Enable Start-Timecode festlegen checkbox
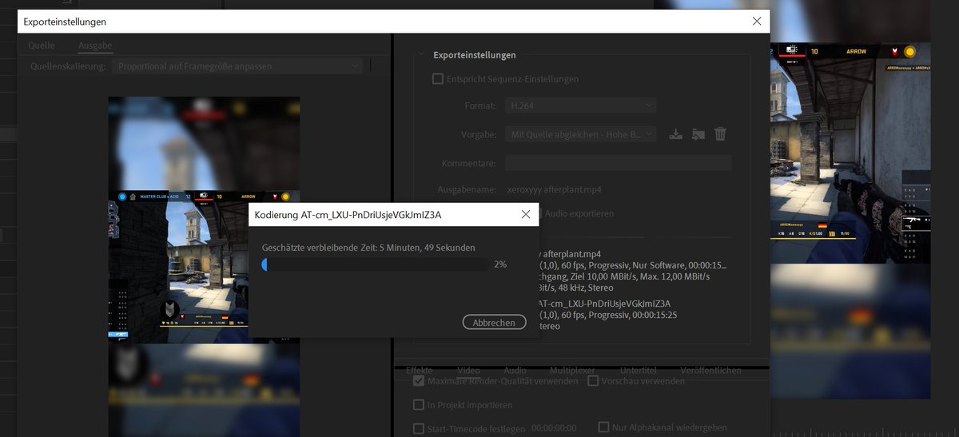This screenshot has width=959, height=437. (419, 428)
